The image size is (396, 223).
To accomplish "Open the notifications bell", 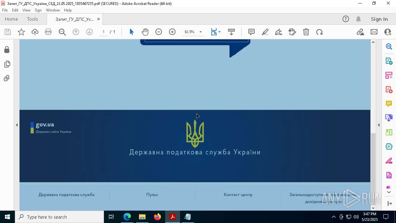I will coord(358,19).
